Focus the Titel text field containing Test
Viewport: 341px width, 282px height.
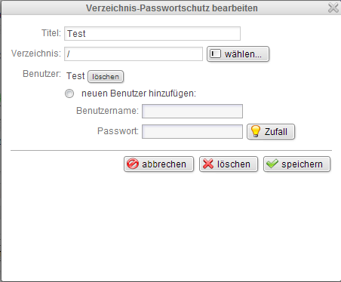(x=152, y=33)
